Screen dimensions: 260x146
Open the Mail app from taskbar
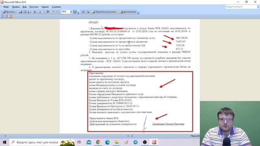point(89,142)
